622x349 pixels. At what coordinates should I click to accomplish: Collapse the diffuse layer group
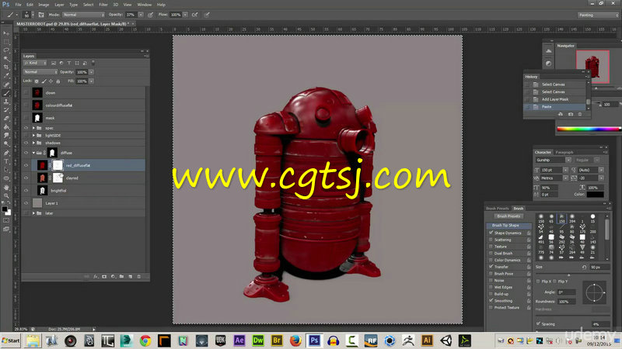pyautogui.click(x=33, y=153)
